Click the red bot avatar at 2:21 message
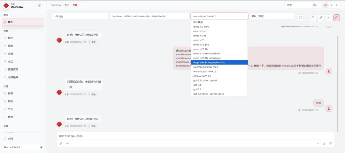Viewport: 345px width, 153px height. pyautogui.click(x=59, y=40)
